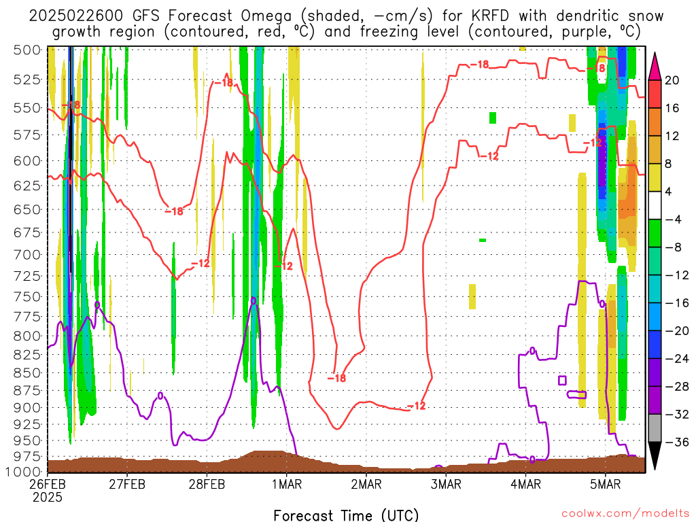Select the 'Forecast Time (UTC)' axis title
Viewport: 696px width, 522px height.
coord(346,515)
